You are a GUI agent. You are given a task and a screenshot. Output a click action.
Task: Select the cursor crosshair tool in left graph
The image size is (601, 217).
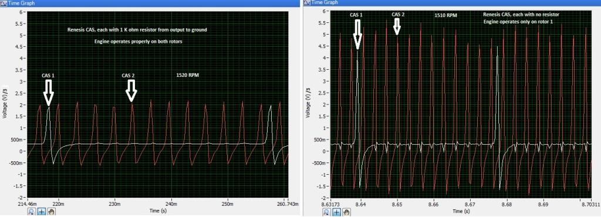(x=42, y=211)
